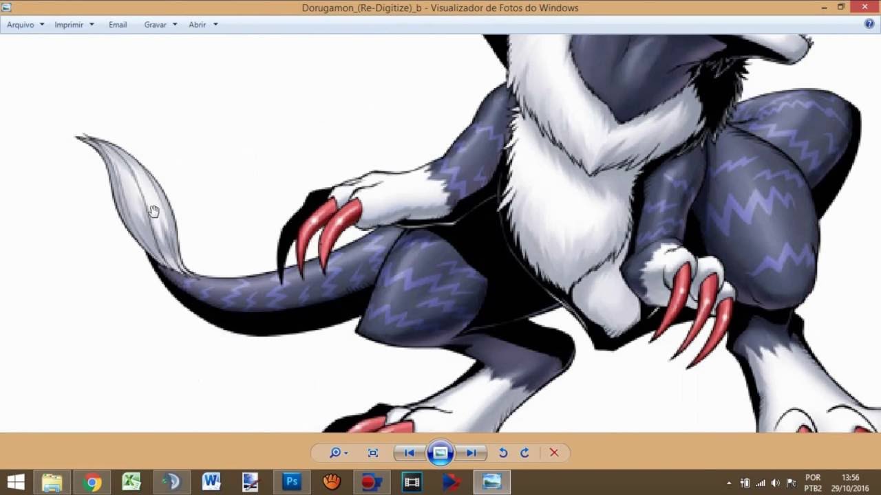This screenshot has height=495, width=881.
Task: Open the blue crescent taskbar app
Action: (171, 482)
